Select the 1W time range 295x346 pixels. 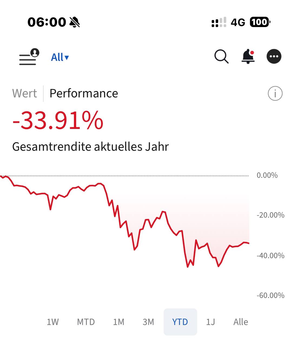pos(53,322)
